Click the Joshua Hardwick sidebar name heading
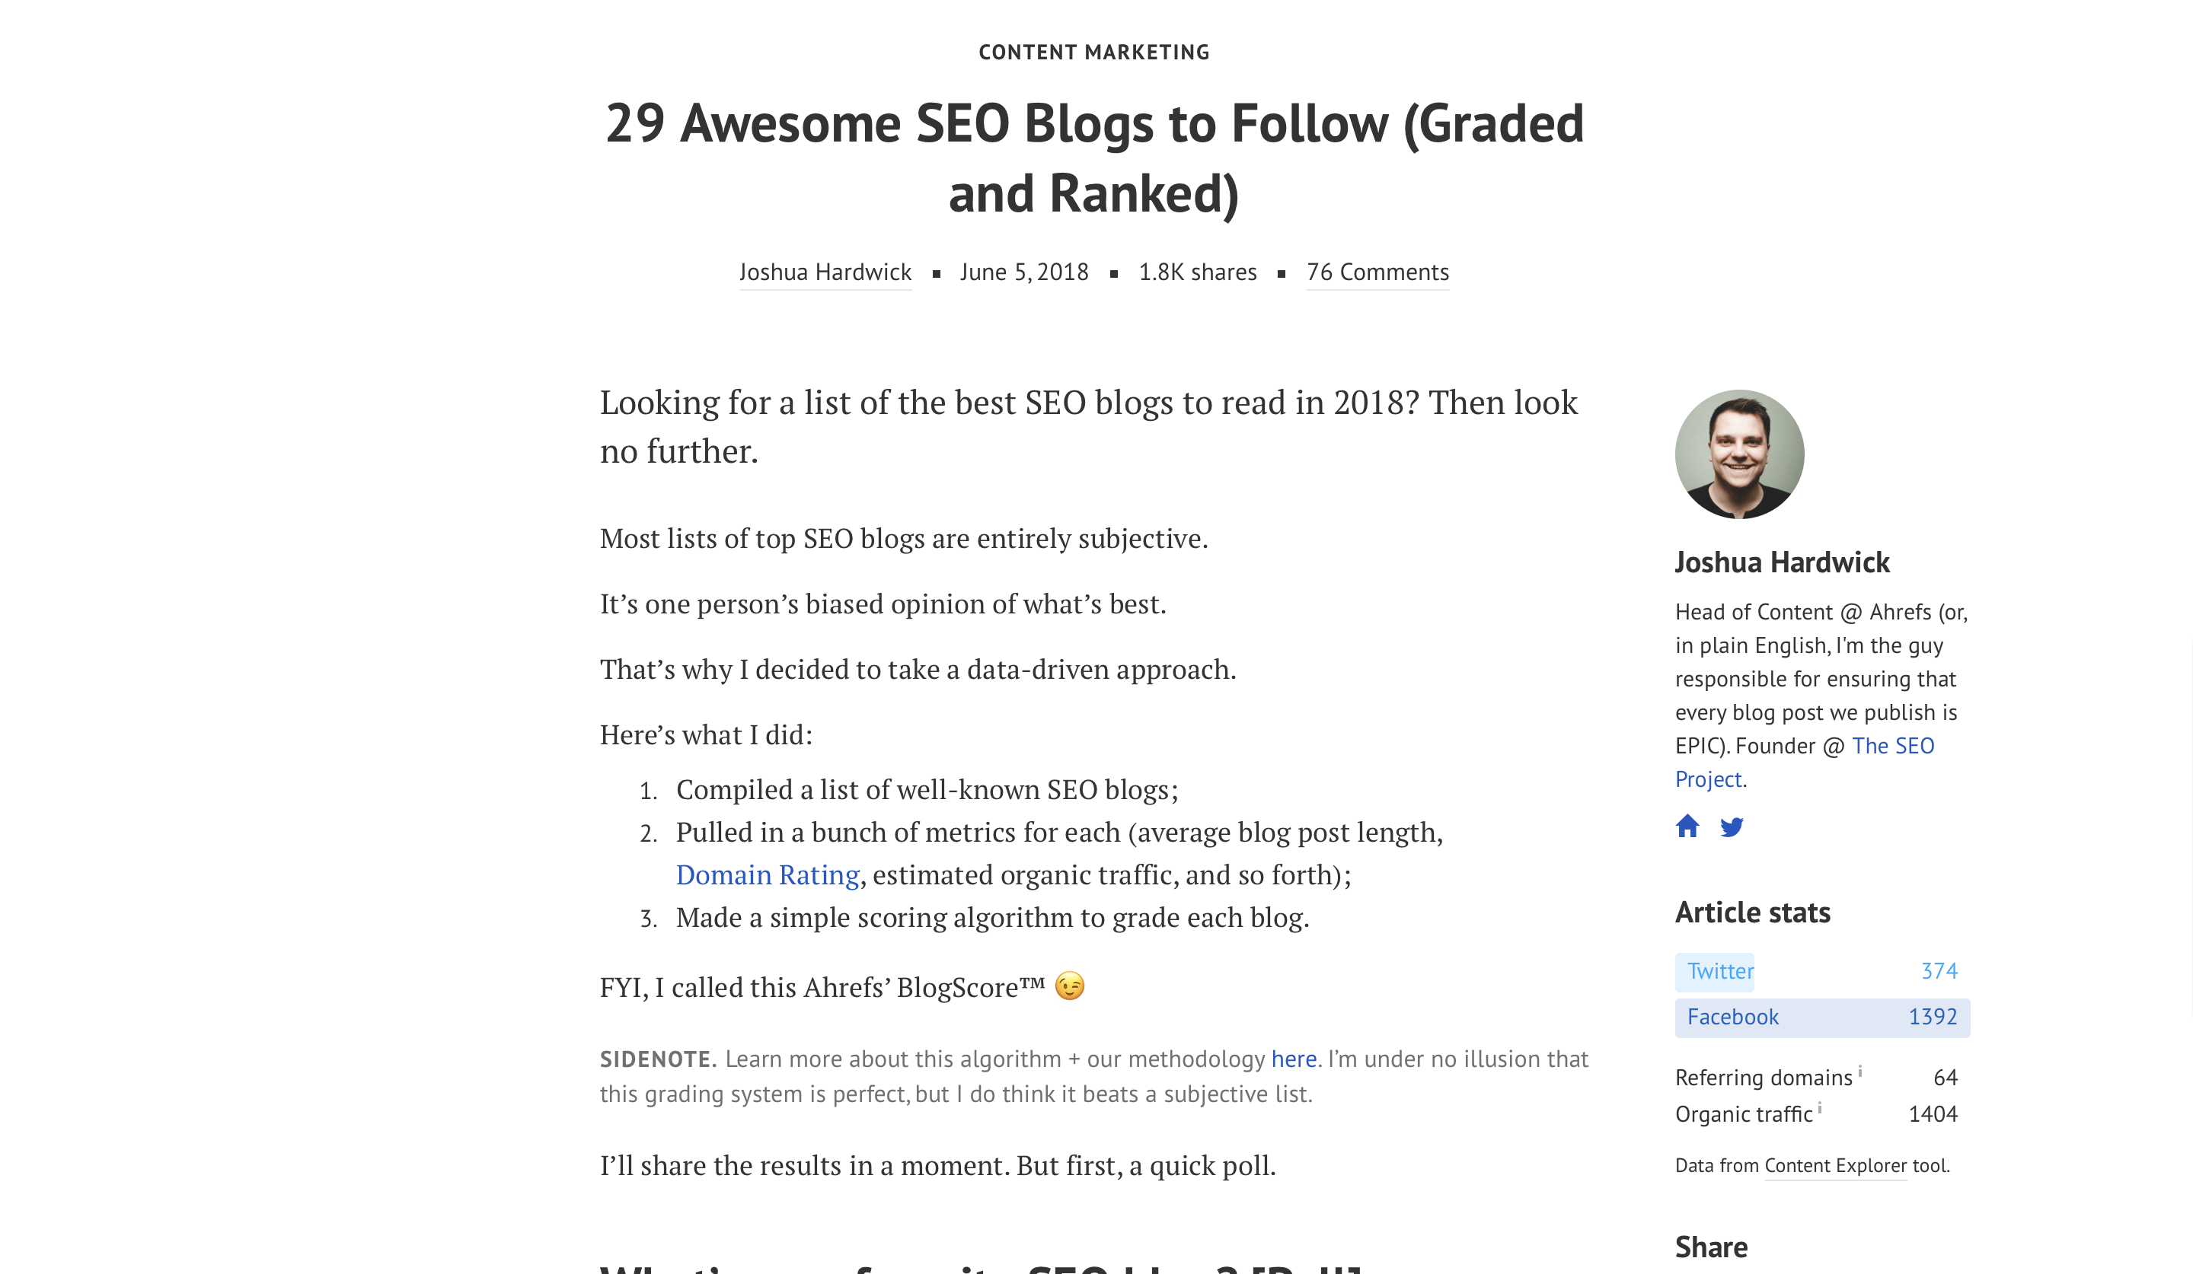The width and height of the screenshot is (2193, 1274). (1783, 562)
